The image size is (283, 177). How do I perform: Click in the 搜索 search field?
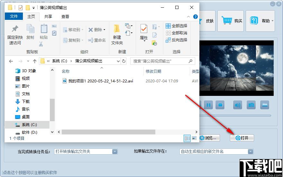tap(160, 61)
